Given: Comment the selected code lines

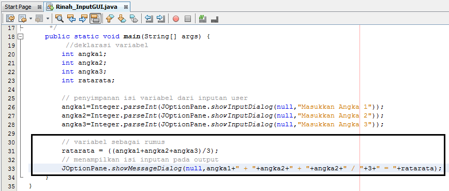Looking at the screenshot, I should point(202,19).
